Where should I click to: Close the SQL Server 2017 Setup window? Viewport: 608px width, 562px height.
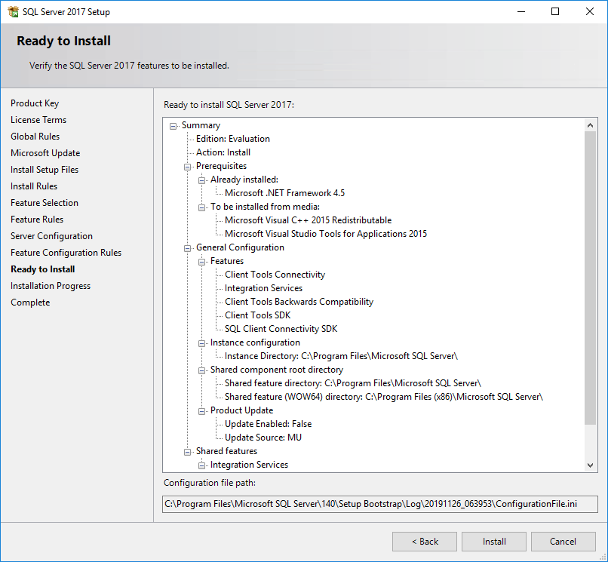coord(590,11)
